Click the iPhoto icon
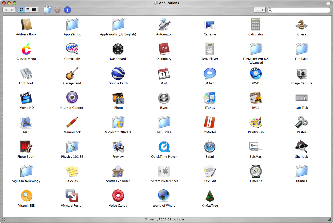This screenshot has width=333, height=223. (118, 98)
